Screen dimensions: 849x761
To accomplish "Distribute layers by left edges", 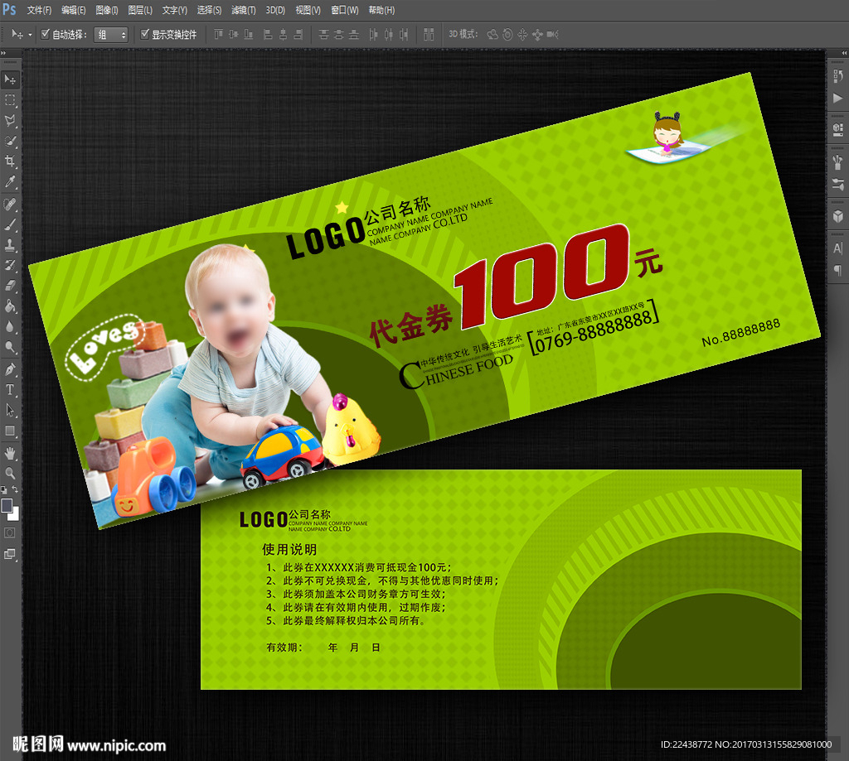I will [x=374, y=35].
